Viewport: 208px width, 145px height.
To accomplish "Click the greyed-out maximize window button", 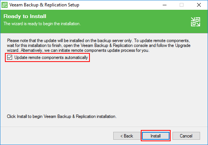I will (182, 5).
